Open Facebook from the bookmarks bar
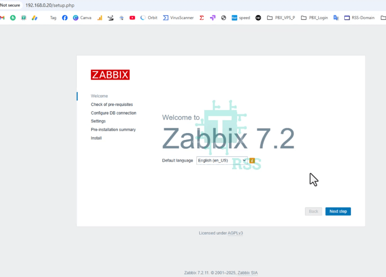This screenshot has width=386, height=277. click(x=65, y=17)
